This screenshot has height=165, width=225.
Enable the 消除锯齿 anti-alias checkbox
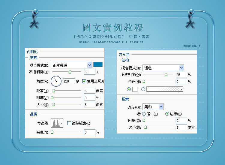click(x=69, y=123)
